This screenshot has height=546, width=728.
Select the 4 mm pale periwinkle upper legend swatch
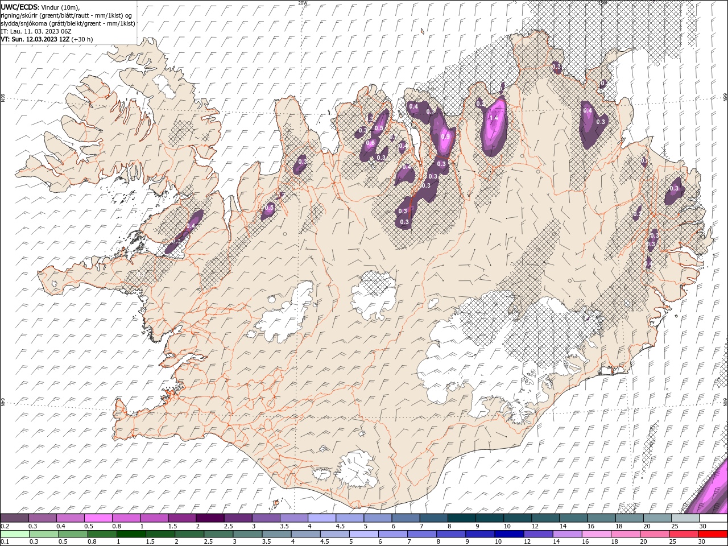pyautogui.click(x=322, y=518)
